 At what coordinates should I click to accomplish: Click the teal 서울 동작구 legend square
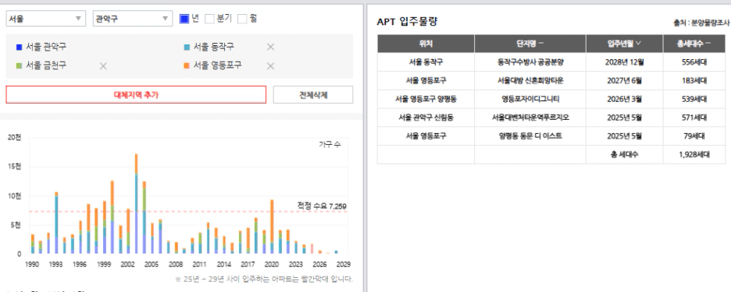click(187, 47)
